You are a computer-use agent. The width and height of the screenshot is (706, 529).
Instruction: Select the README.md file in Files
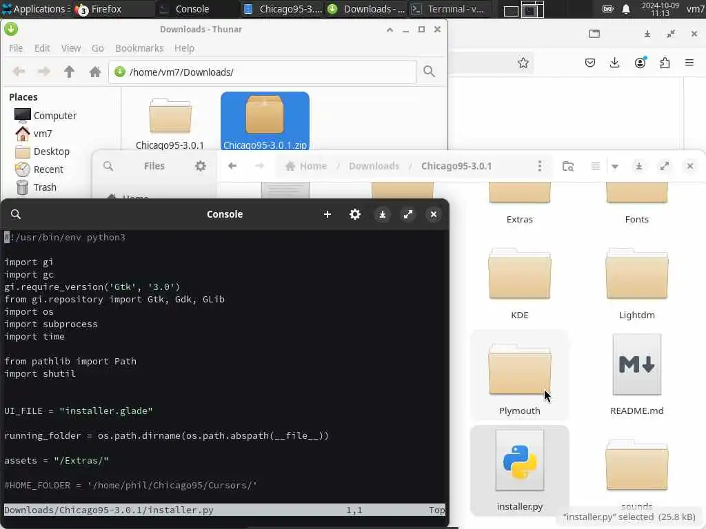636,374
